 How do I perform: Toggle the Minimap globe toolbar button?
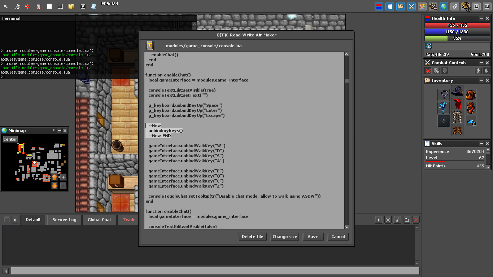pyautogui.click(x=444, y=6)
